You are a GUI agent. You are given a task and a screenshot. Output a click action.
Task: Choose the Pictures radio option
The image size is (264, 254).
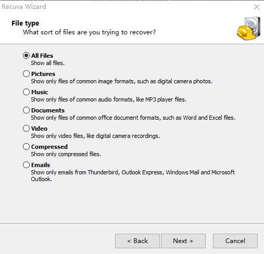26,74
